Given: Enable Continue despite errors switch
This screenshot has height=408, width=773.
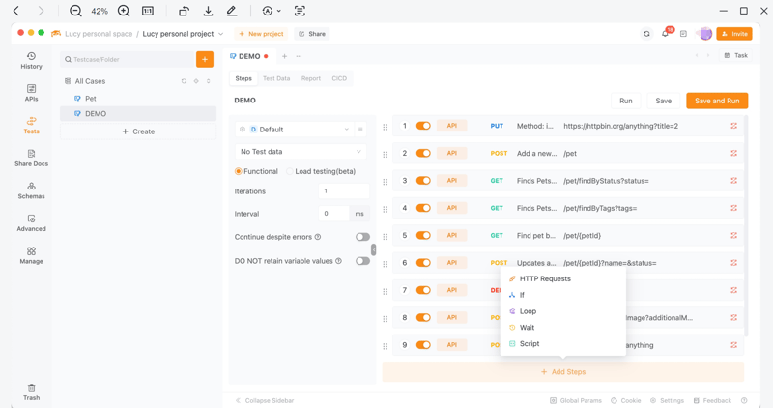Looking at the screenshot, I should 363,237.
